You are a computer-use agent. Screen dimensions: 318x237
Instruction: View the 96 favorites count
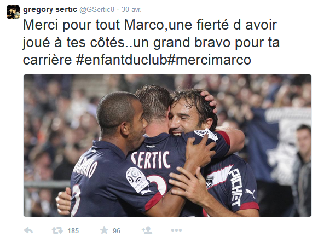(x=117, y=231)
